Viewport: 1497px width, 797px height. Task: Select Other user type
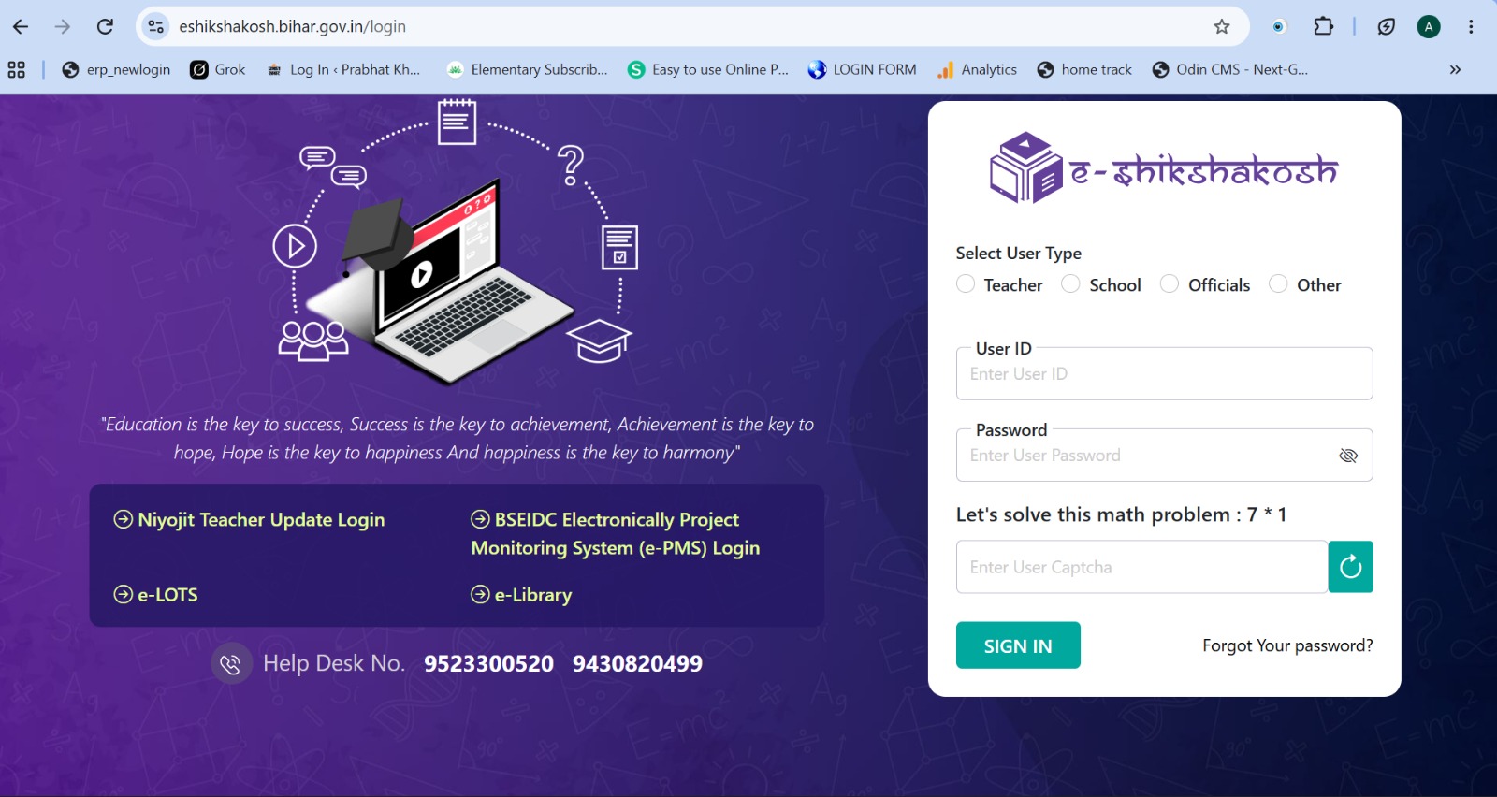[1278, 283]
